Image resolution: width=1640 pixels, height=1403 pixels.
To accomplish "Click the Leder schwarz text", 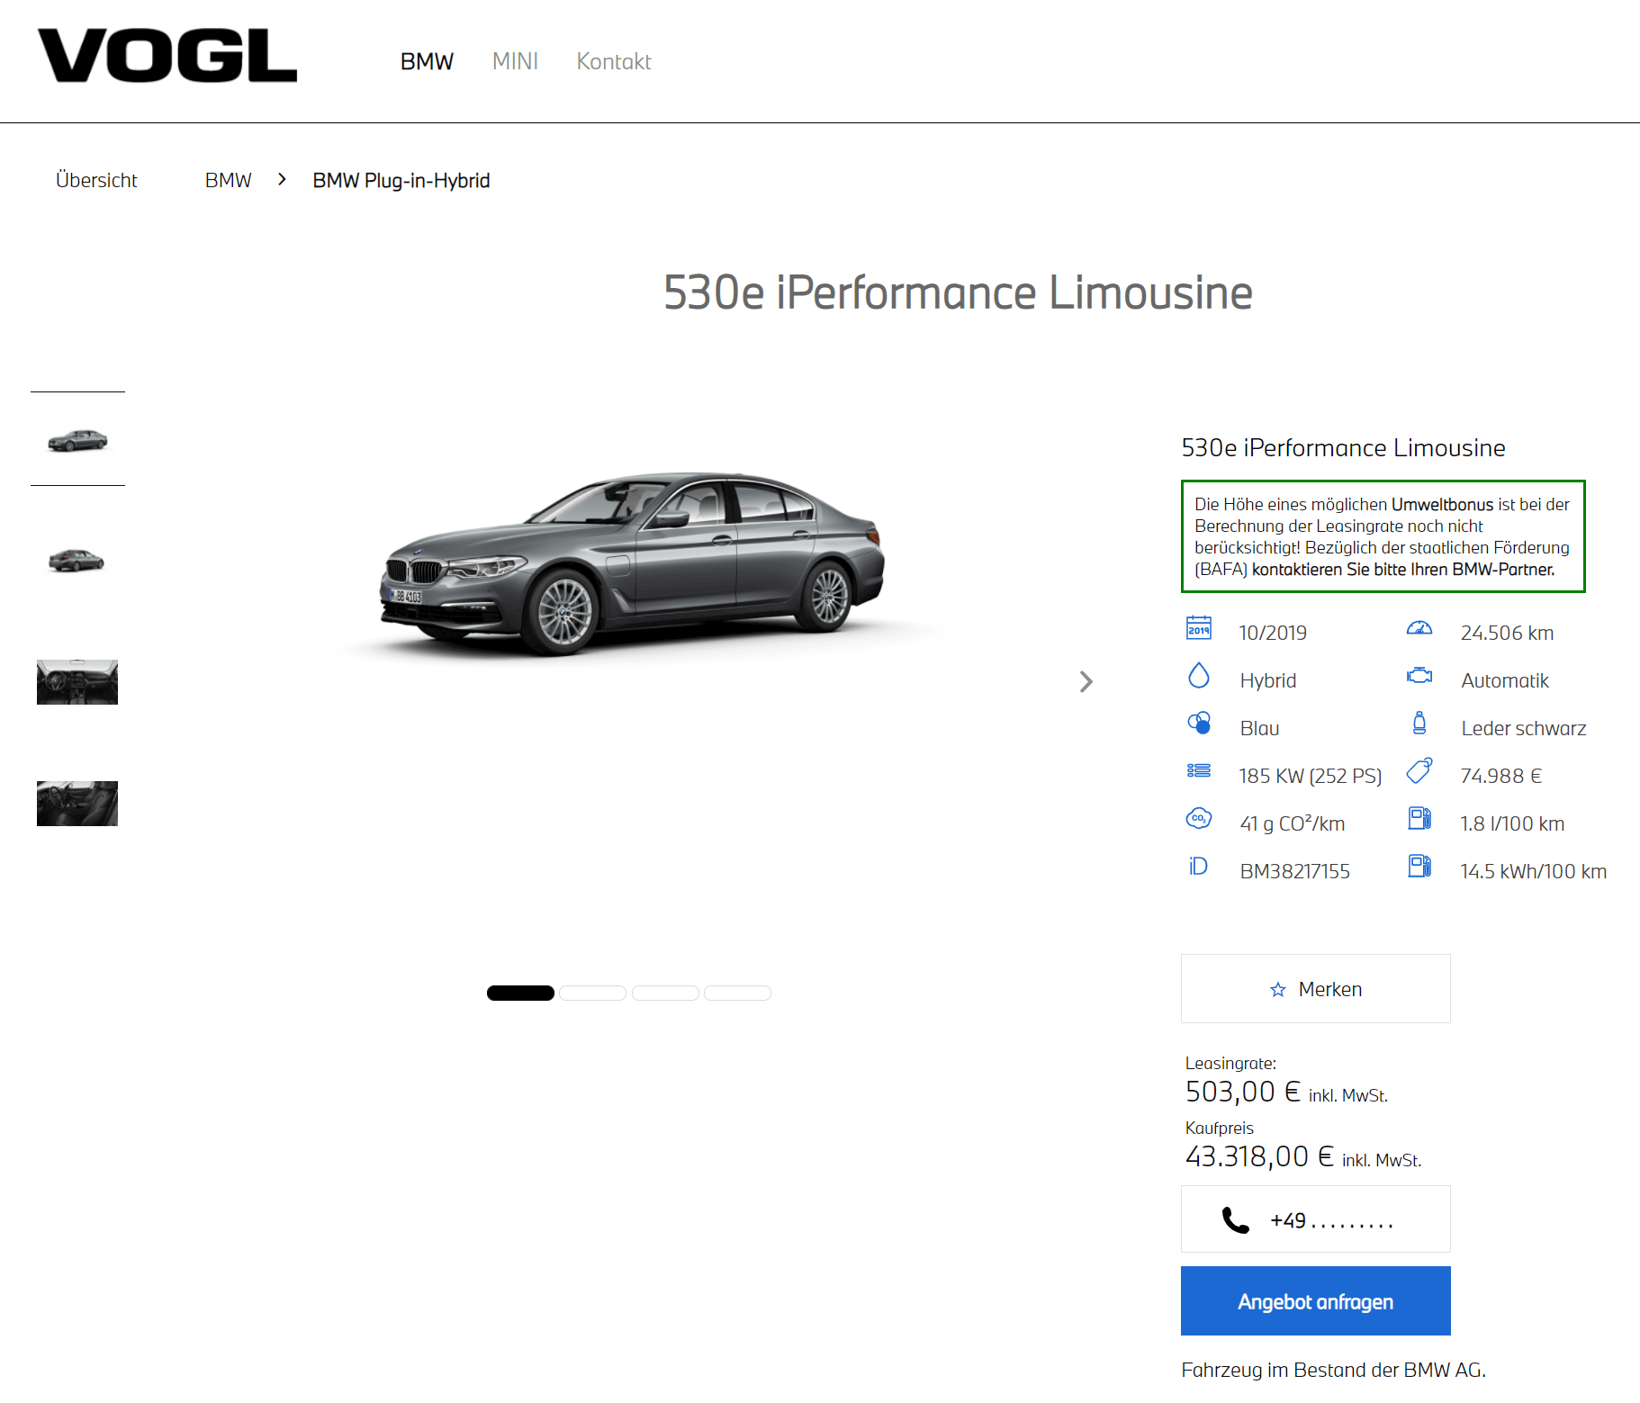I will [1524, 728].
